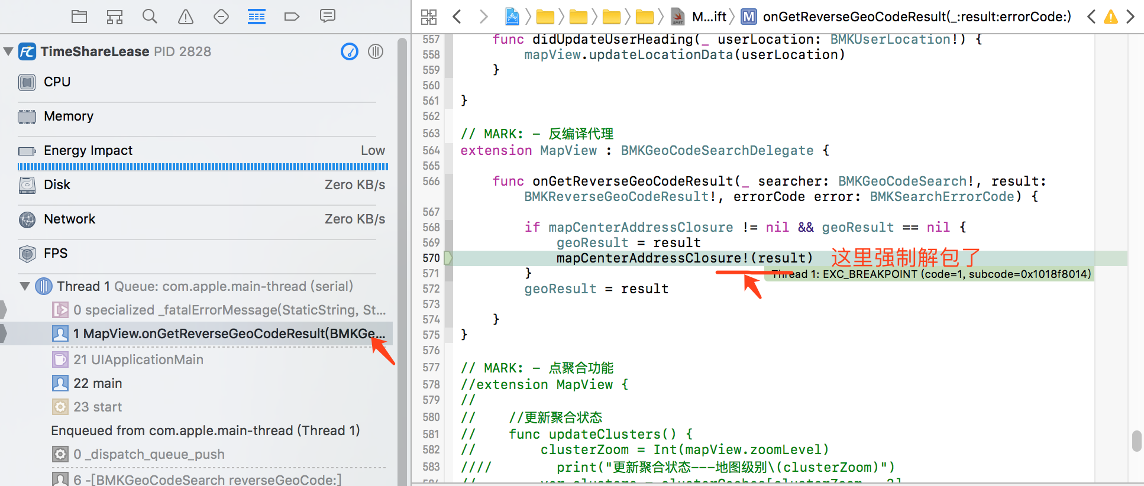Click the first folder in jump bar
The height and width of the screenshot is (486, 1144).
545,17
